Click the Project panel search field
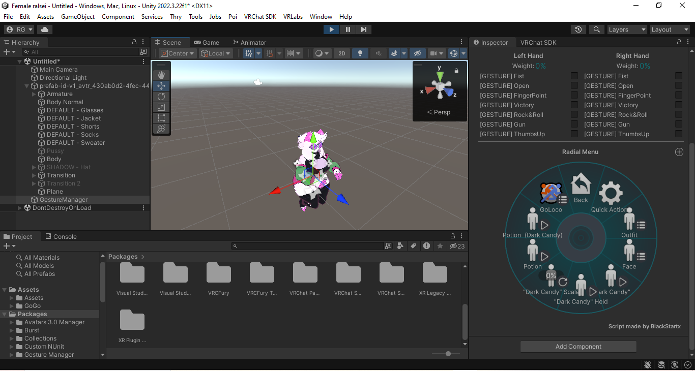Image resolution: width=695 pixels, height=371 pixels. pos(308,246)
